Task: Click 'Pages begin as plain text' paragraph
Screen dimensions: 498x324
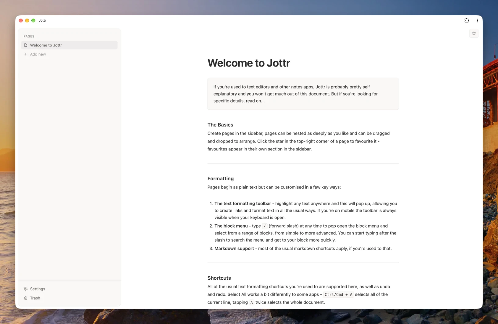Action: point(274,187)
